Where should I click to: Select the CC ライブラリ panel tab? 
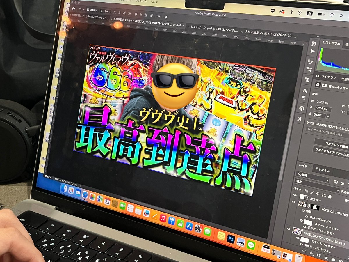(325, 77)
